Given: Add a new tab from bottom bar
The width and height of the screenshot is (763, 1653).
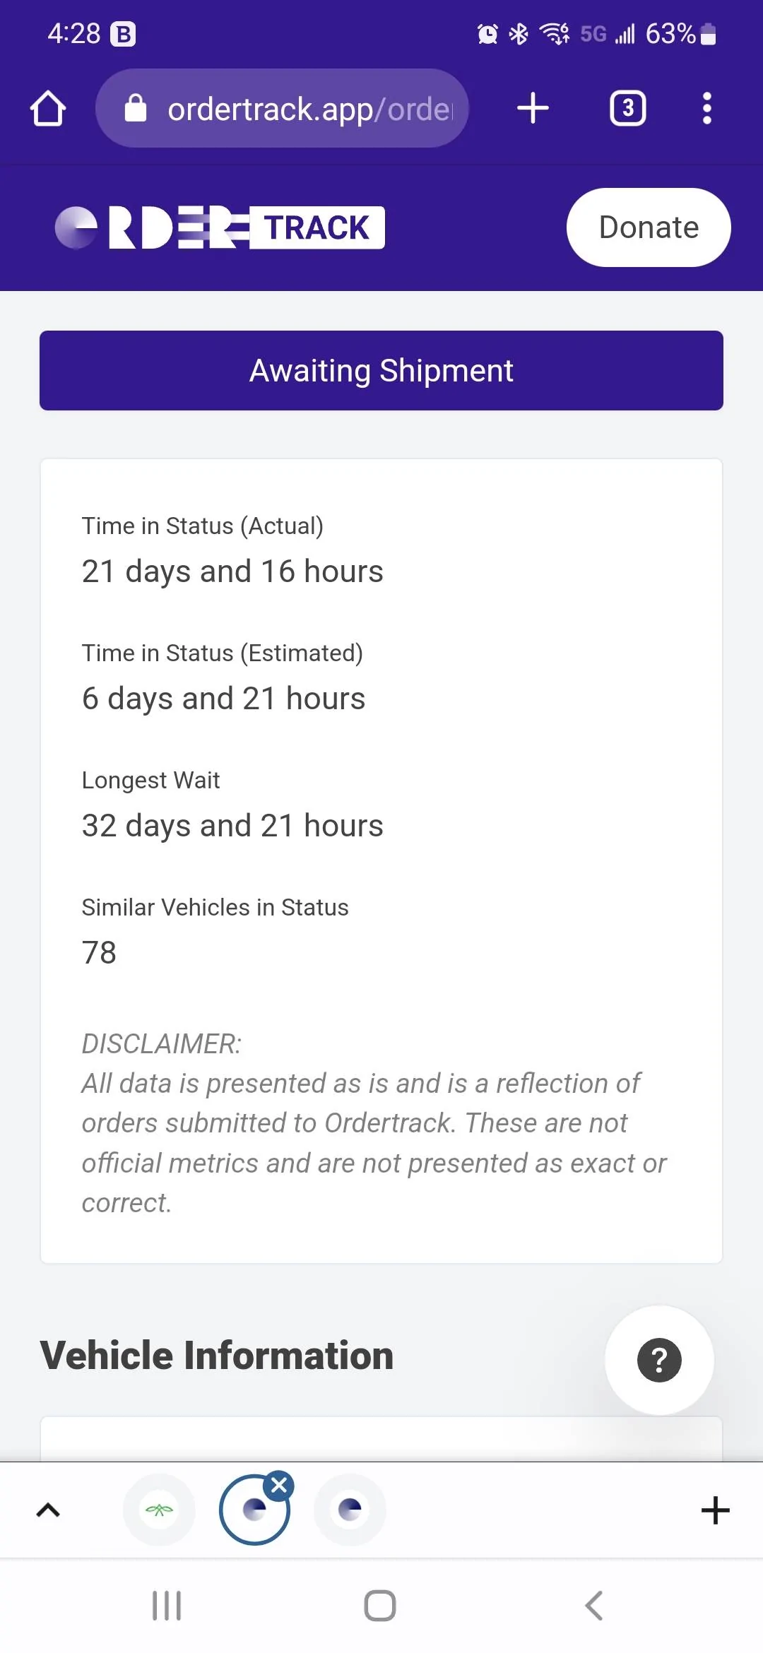Looking at the screenshot, I should [x=715, y=1510].
